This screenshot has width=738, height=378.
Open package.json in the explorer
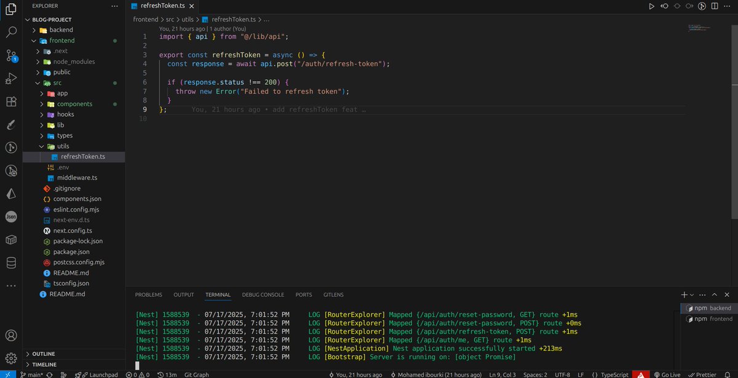(71, 252)
